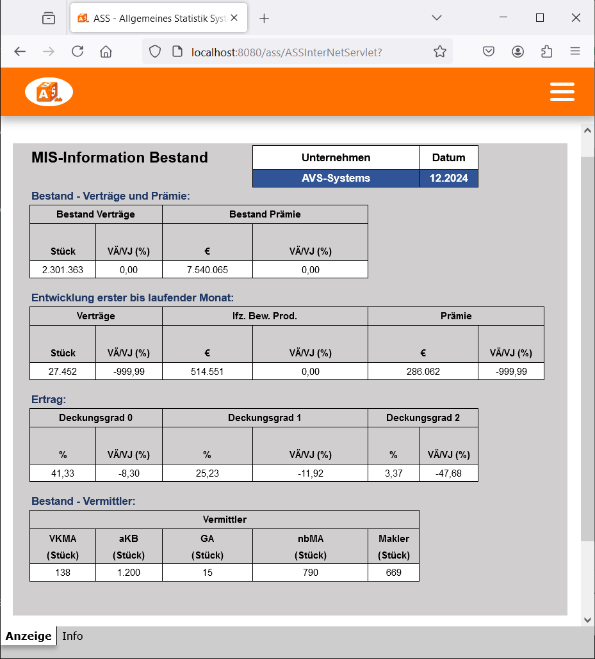Select the aKB (Stück) column header
The image size is (595, 659).
(x=129, y=546)
